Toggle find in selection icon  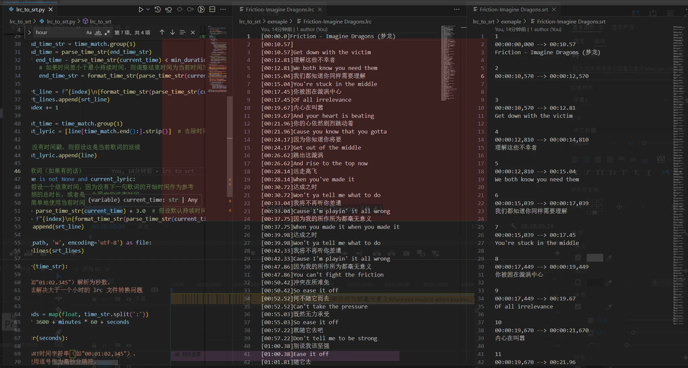pos(182,33)
